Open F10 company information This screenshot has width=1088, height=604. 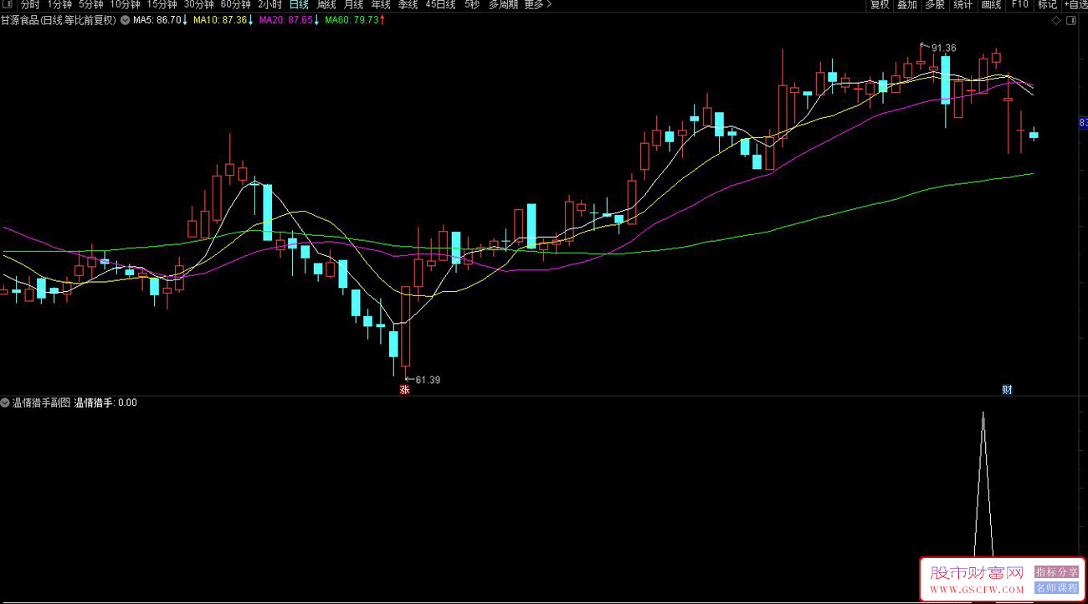pos(1019,5)
